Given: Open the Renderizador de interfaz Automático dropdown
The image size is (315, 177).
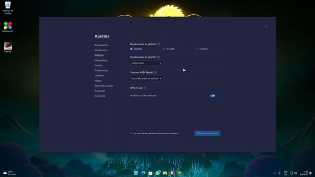Looking at the screenshot, I should (147, 63).
